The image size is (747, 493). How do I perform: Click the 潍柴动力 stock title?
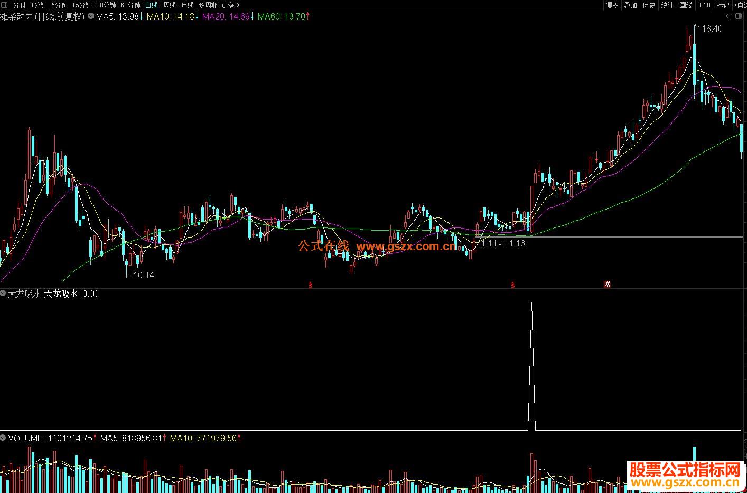[x=16, y=16]
